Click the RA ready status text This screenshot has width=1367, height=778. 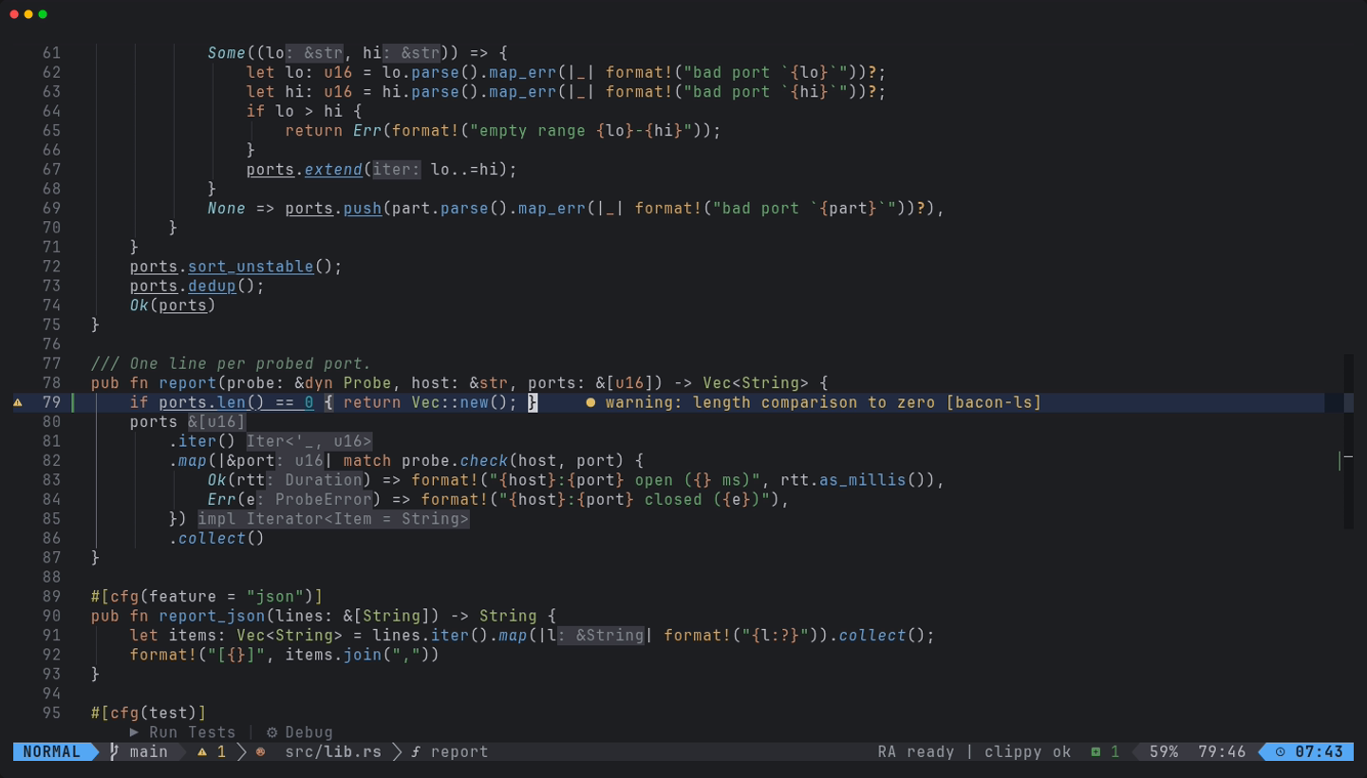916,751
